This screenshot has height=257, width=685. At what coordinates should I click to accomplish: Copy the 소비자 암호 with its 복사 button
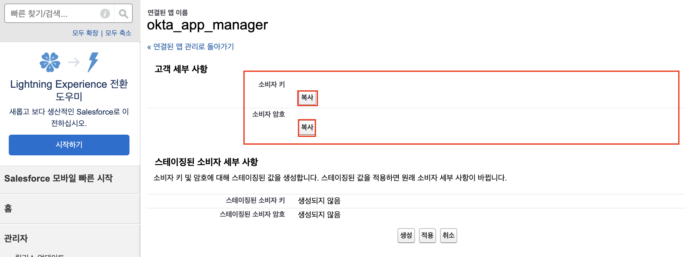[307, 128]
